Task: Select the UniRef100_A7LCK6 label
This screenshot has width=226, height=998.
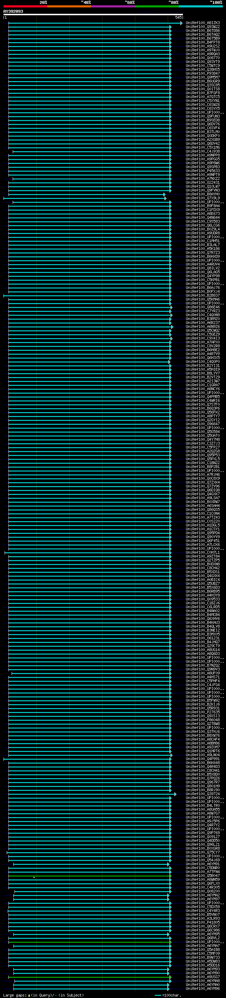Action: (x=202, y=545)
